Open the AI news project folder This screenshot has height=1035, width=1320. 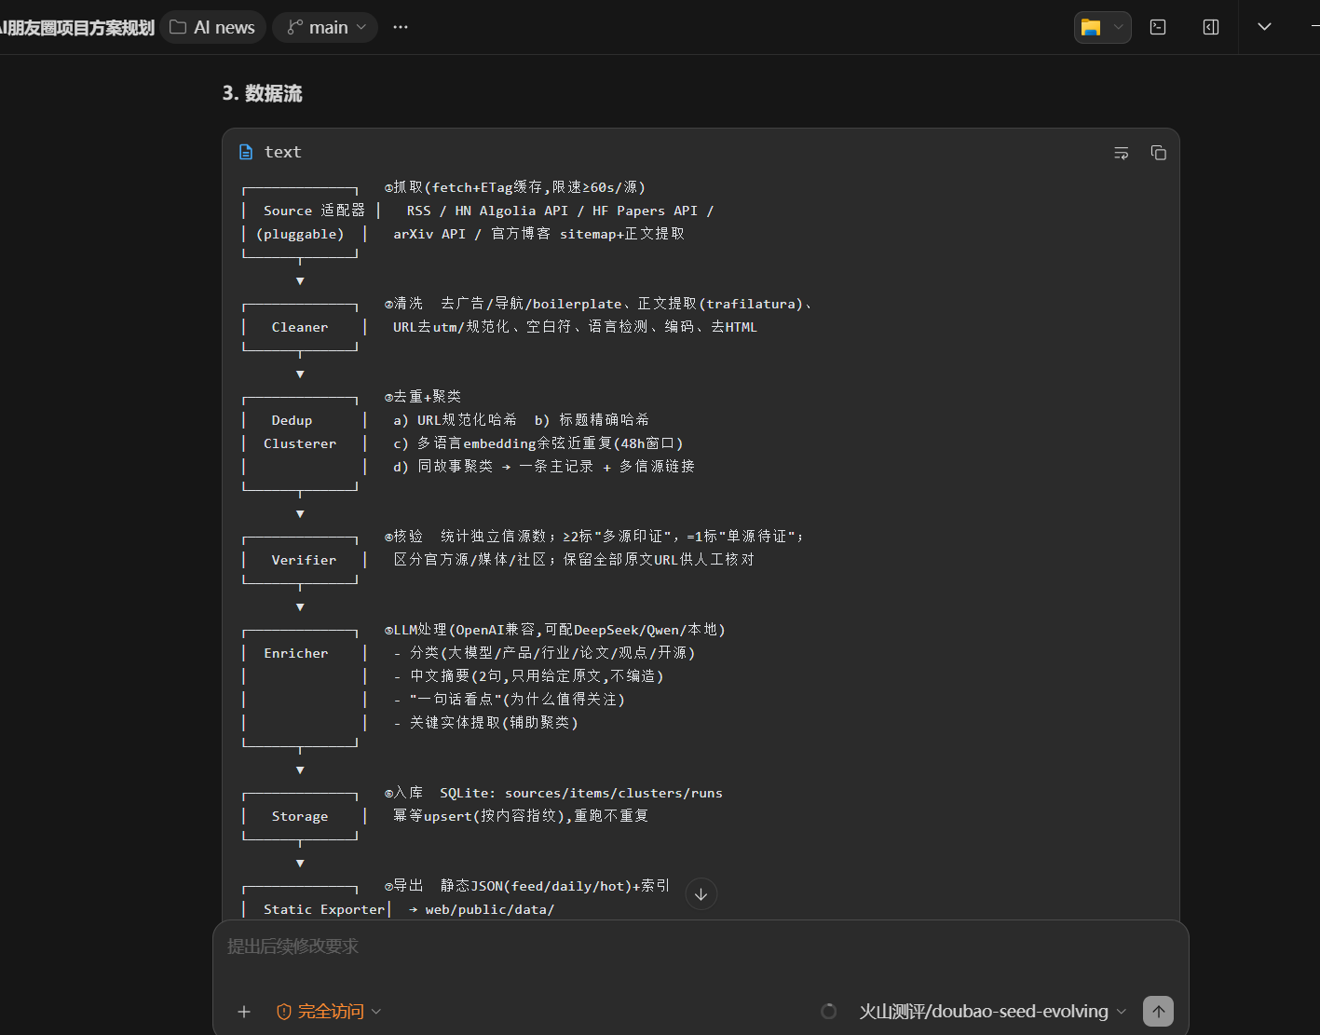click(x=212, y=27)
